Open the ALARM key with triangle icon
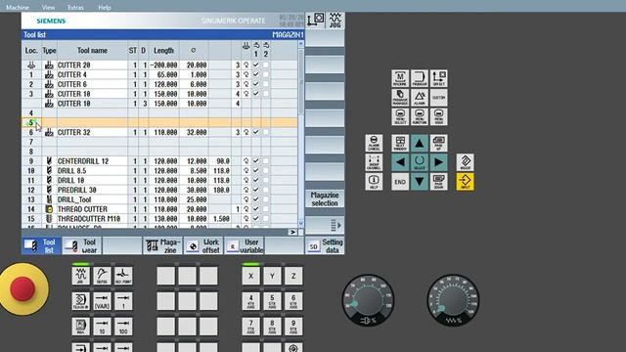Screen dimensions: 626x352 420,98
